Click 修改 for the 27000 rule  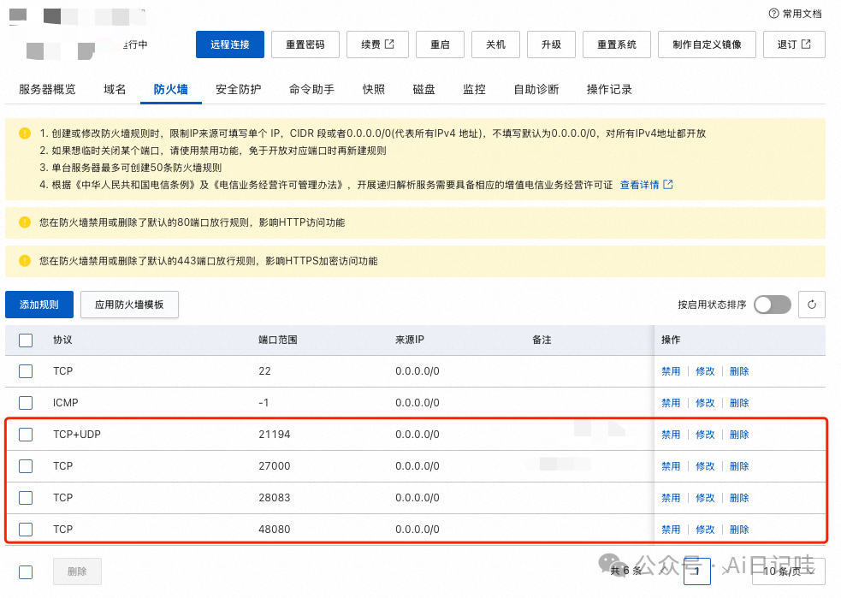(705, 466)
